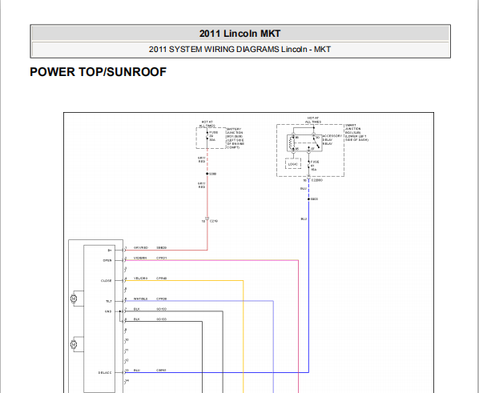Click the switch contact symbol in the accessory delay relay

point(316,143)
